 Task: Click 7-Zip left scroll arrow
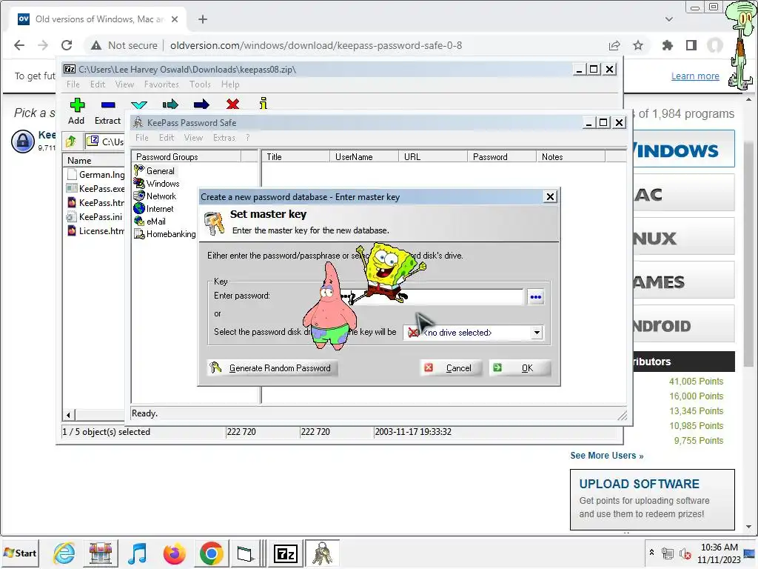pos(68,415)
